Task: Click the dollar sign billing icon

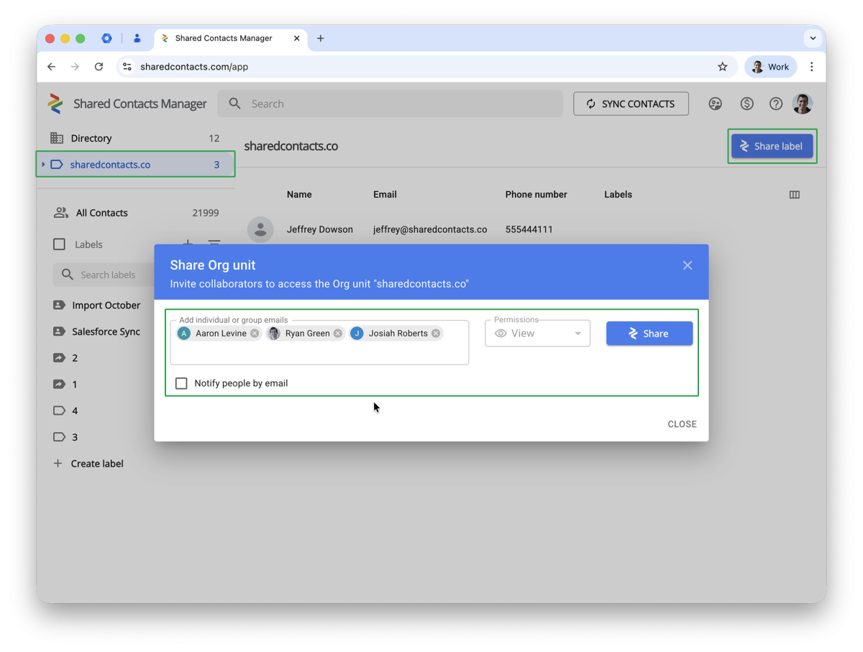Action: coord(746,104)
